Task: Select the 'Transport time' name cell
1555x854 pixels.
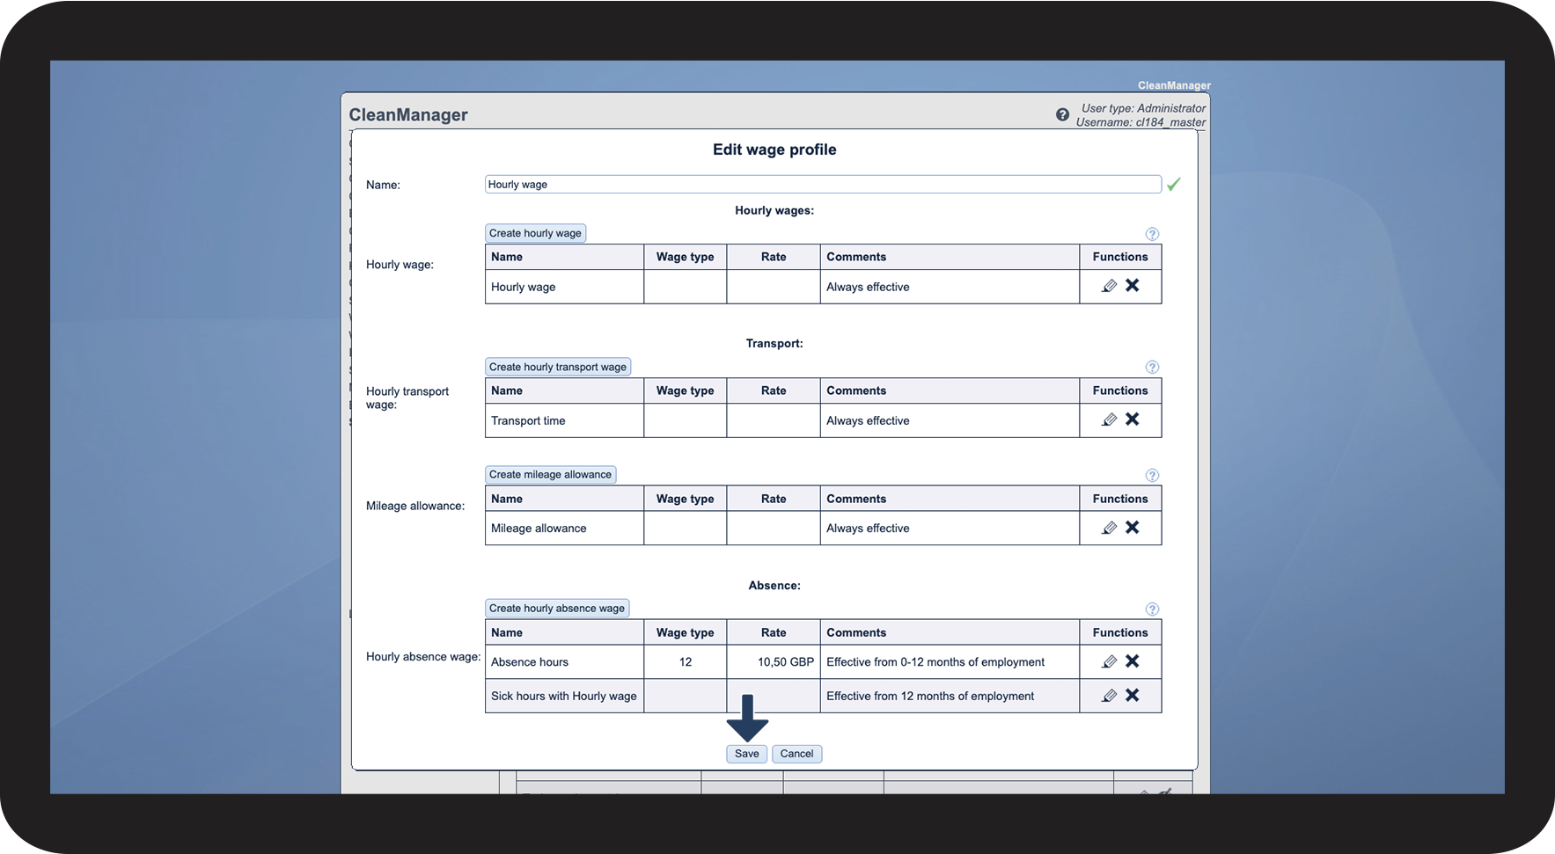Action: pos(564,420)
